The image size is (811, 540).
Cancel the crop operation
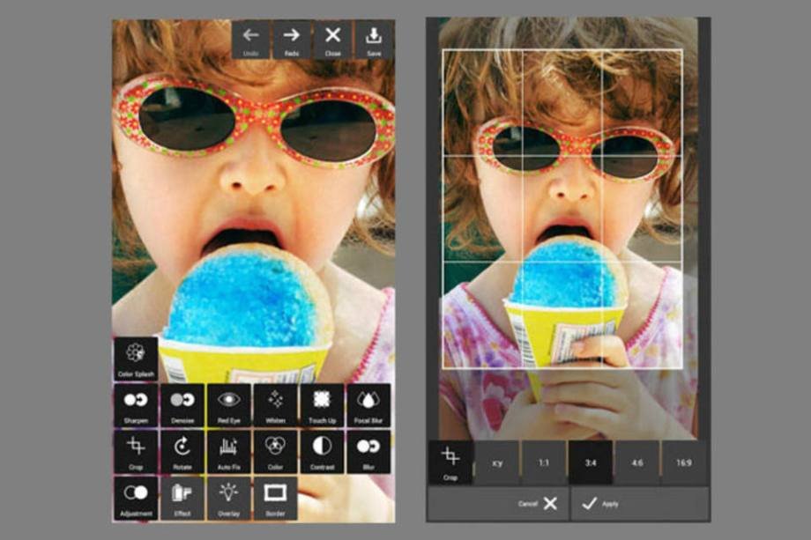point(539,503)
